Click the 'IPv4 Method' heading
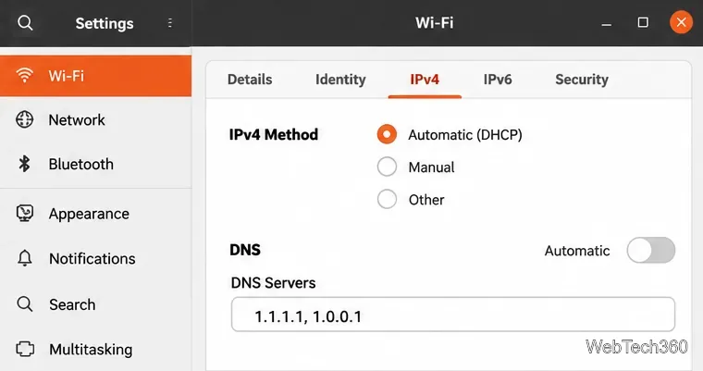703x371 pixels. click(x=274, y=134)
